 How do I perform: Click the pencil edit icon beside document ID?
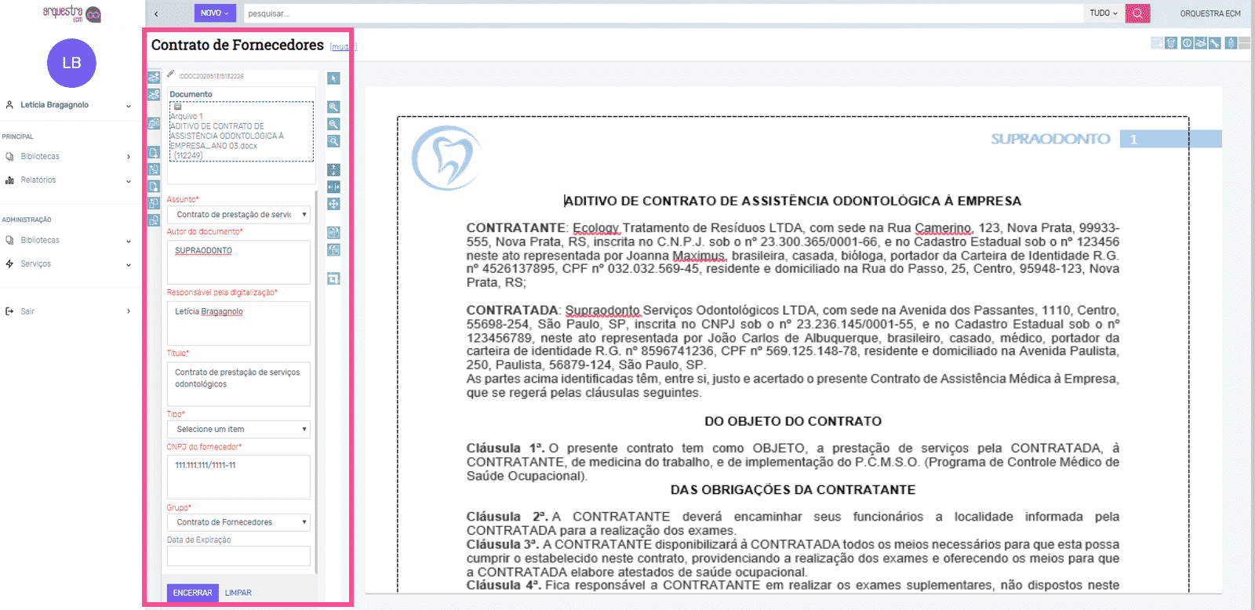point(171,74)
